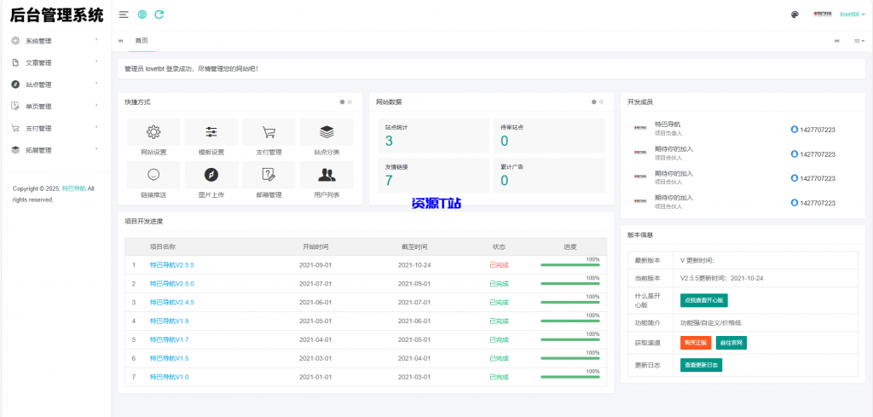The width and height of the screenshot is (873, 417).
Task: Collapse the sidebar with the hamburger icon
Action: tap(124, 14)
